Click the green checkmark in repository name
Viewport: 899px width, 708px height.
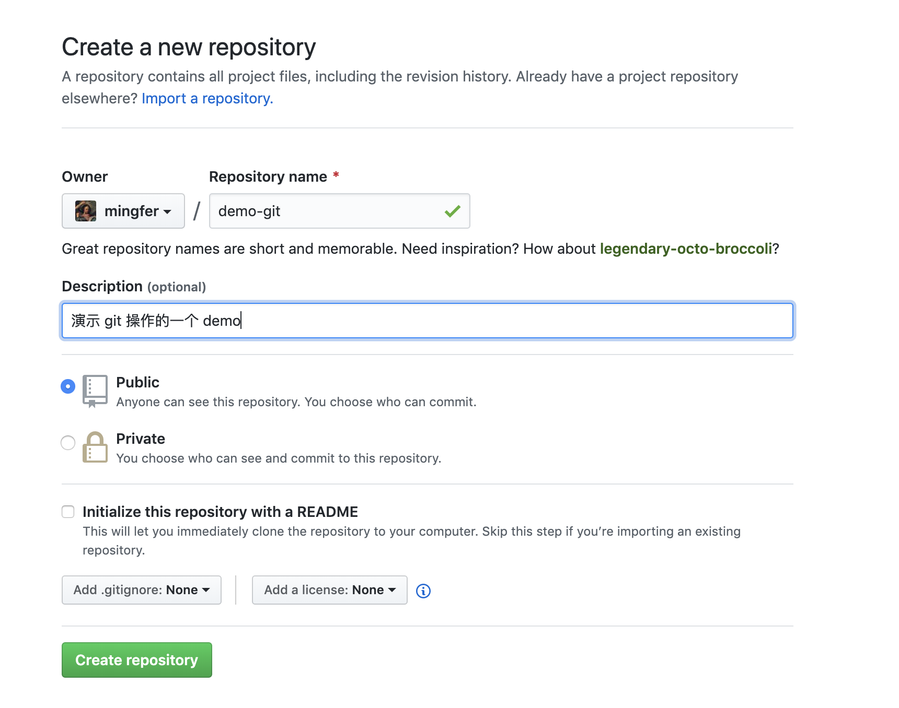click(453, 211)
